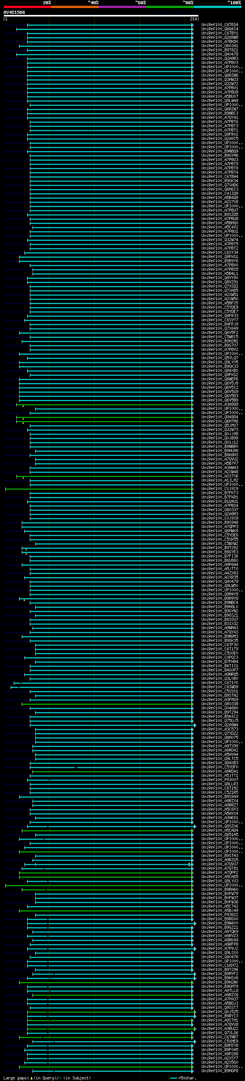Viewport: 245px width, 1081px height.
Task: Select hit UniRef100_B4FPJ9
Action: (219, 324)
